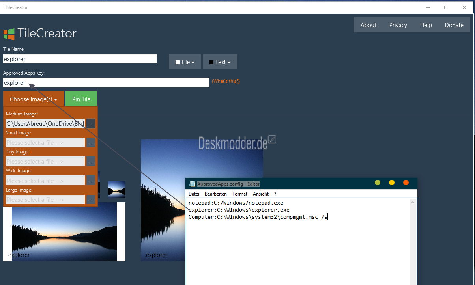475x285 pixels.
Task: Click the Large Image path field
Action: point(45,199)
